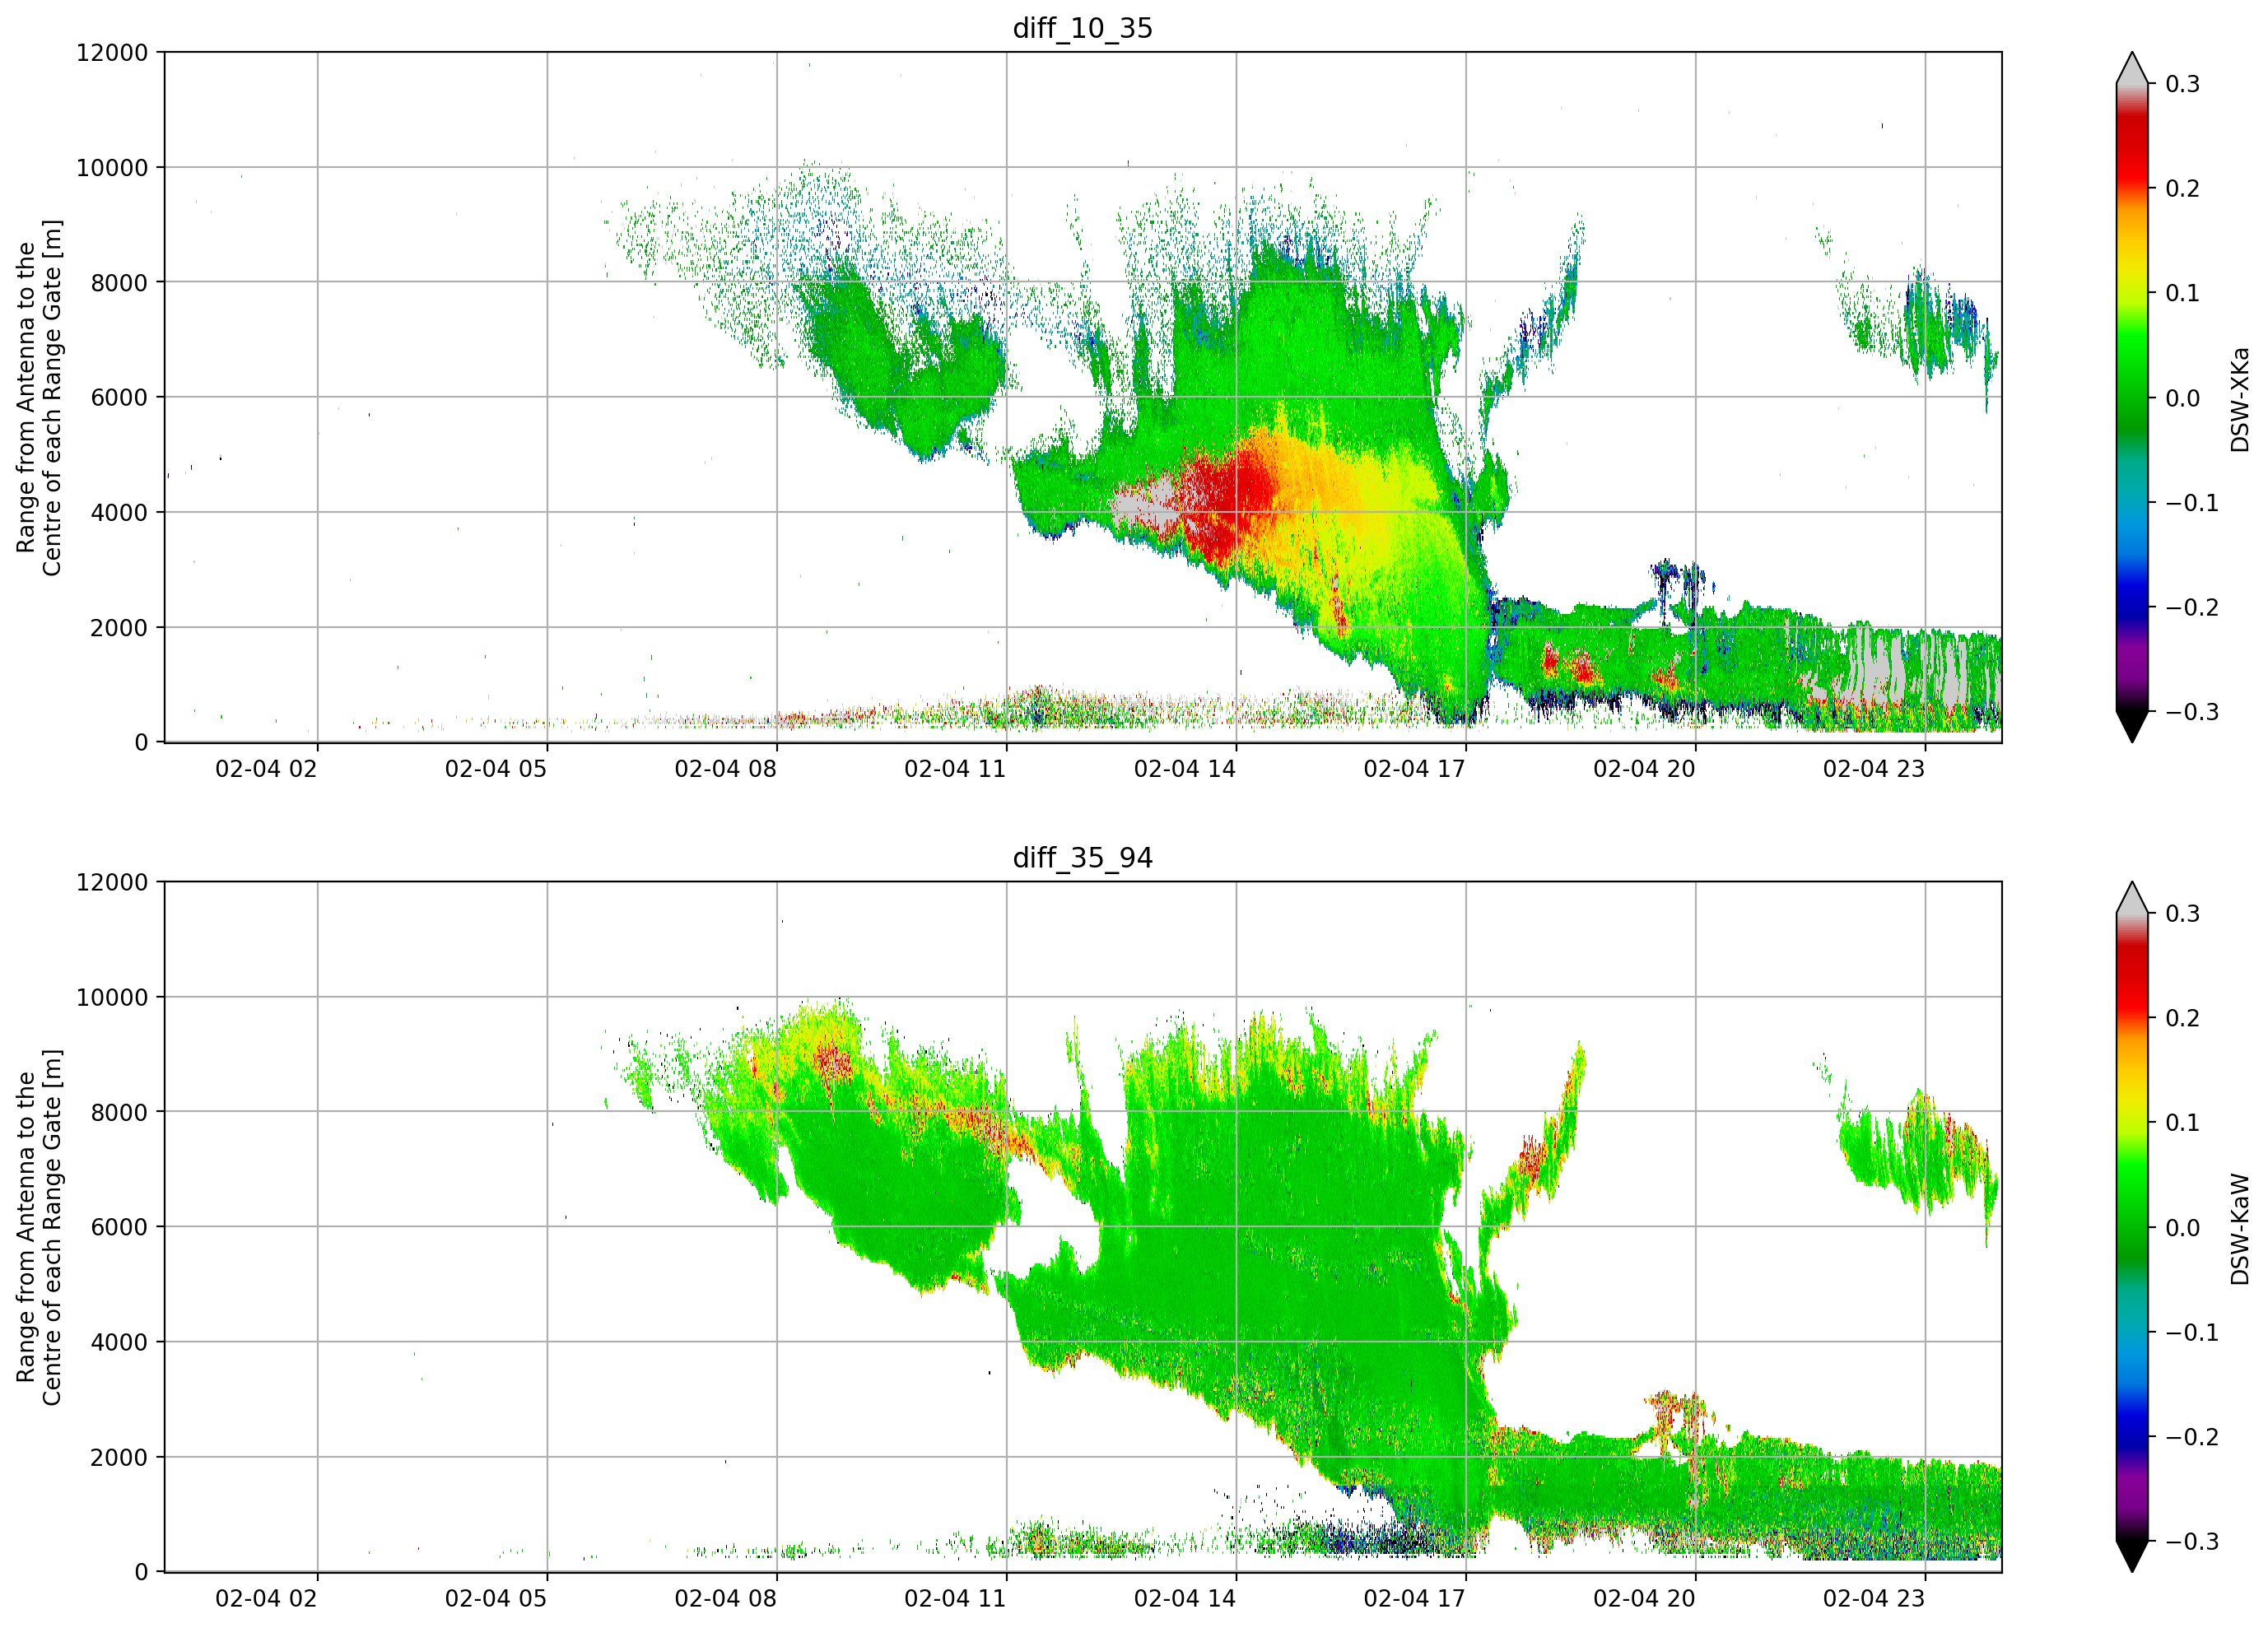Screen dimensions: 2268x1628
Task: Click y tick 6000 on diff_35_94 plot
Action: click(x=119, y=1227)
